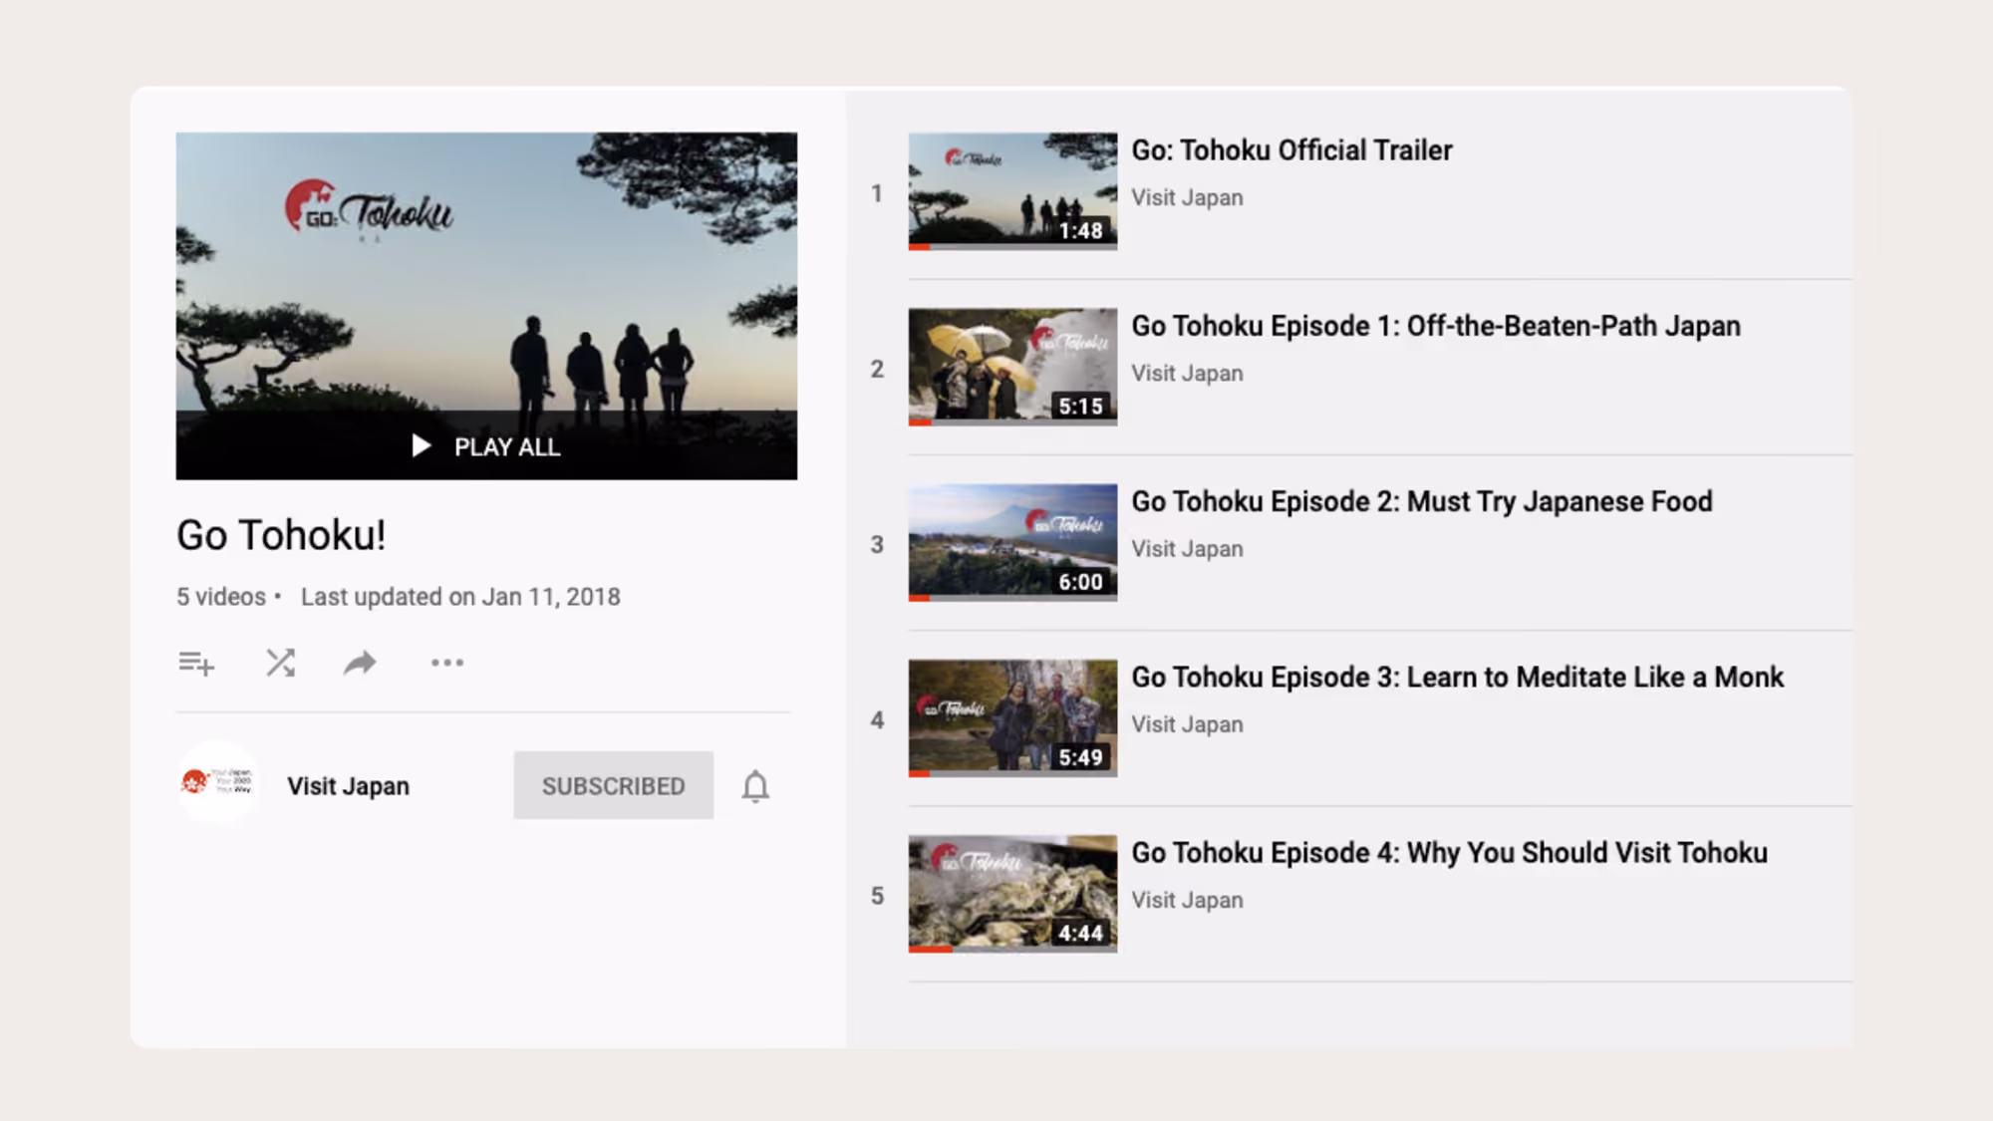This screenshot has height=1121, width=1993.
Task: Click the playlist index number 2
Action: (877, 369)
